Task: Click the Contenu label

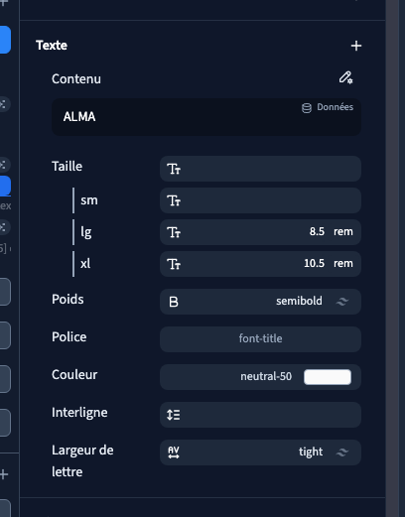Action: (x=76, y=79)
